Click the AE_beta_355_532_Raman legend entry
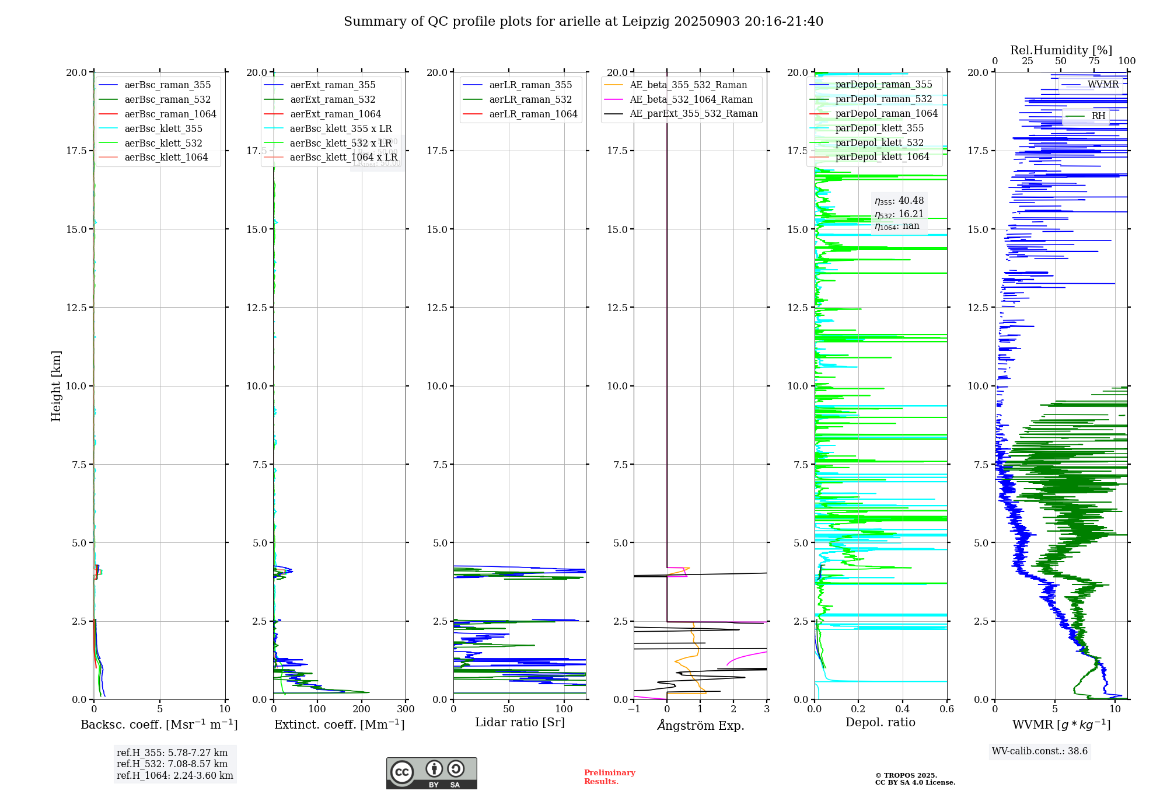 pos(688,85)
